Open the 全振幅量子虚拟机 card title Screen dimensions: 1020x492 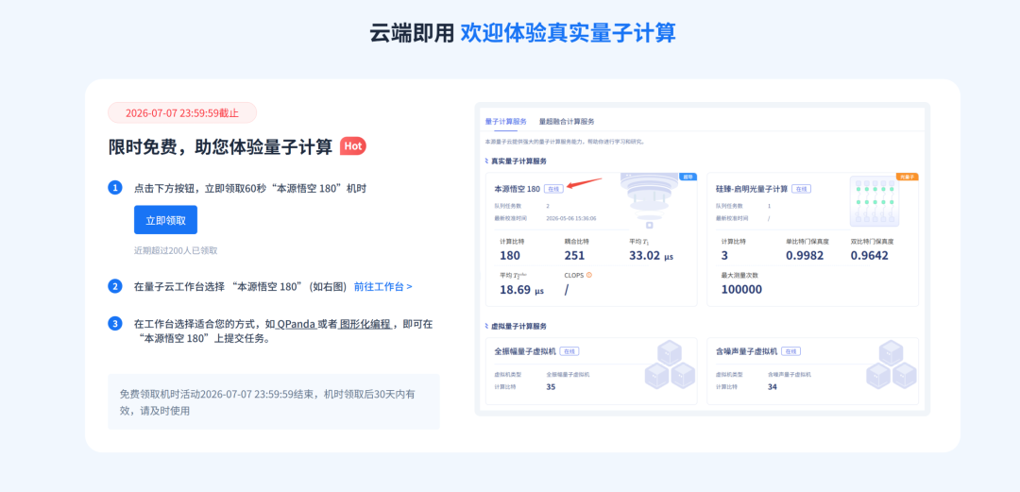[x=525, y=350]
